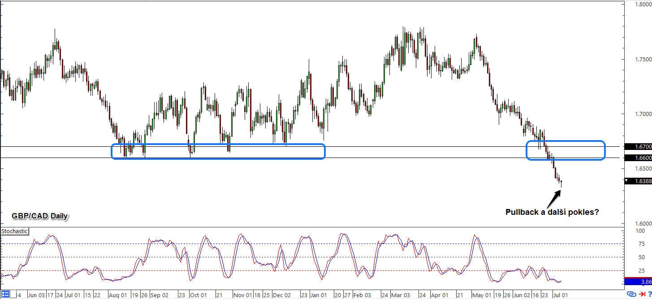Click the Oct 01 date on time axis
Image resolution: width=652 pixels, height=299 pixels.
coord(199,295)
